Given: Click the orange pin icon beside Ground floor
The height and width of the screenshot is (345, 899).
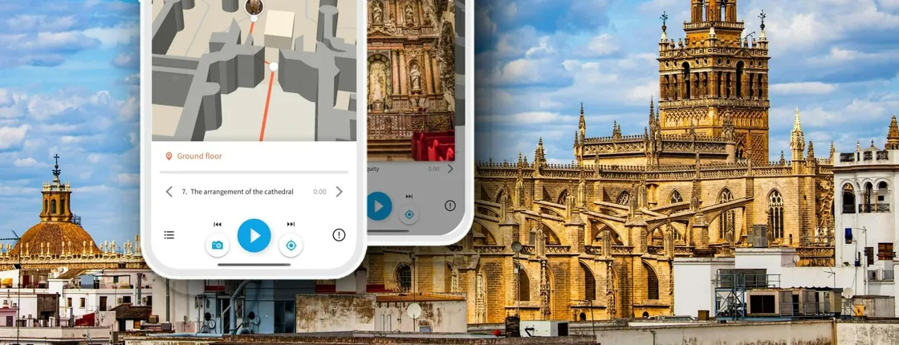Looking at the screenshot, I should click(169, 156).
